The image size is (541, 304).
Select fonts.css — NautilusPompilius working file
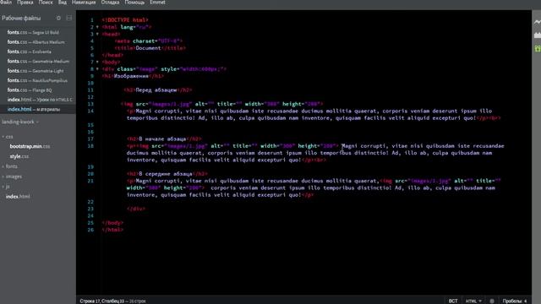(37, 81)
